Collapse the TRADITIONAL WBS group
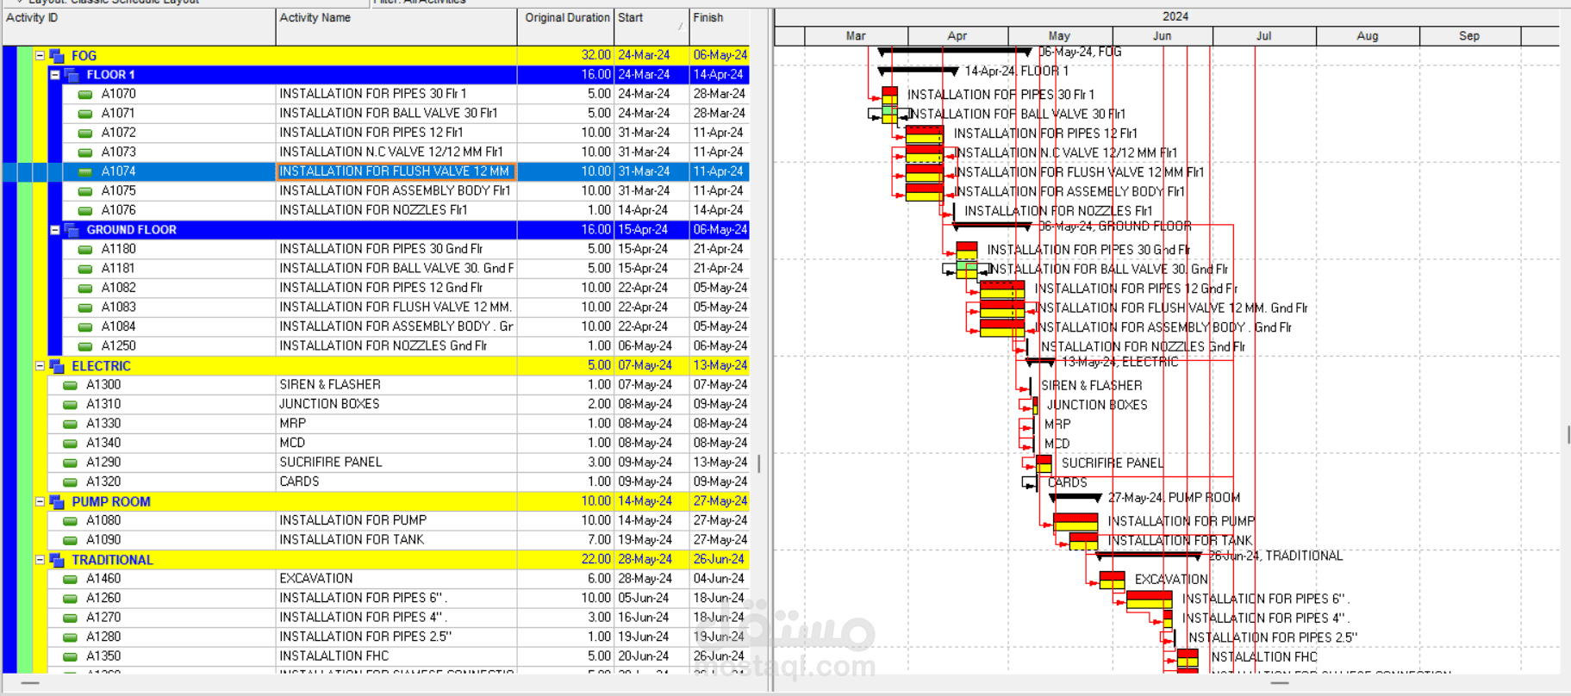 pyautogui.click(x=40, y=560)
